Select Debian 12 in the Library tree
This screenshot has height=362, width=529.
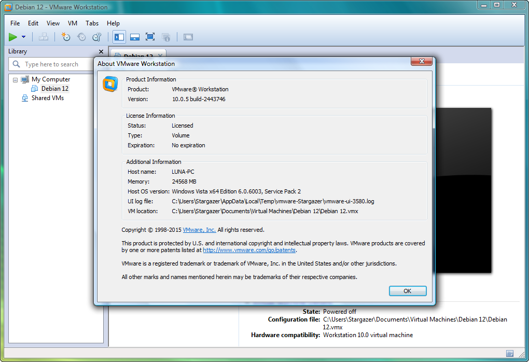pyautogui.click(x=54, y=89)
